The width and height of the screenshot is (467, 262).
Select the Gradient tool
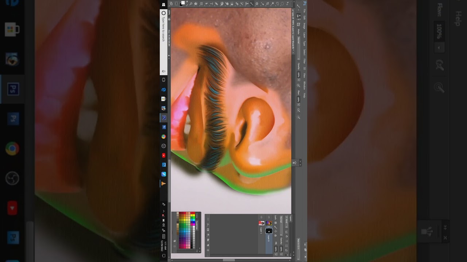point(231,4)
